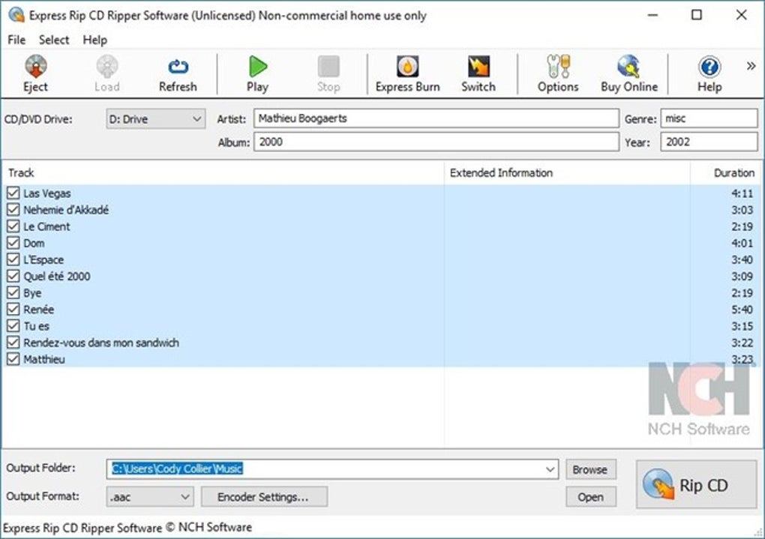Click the Refresh toolbar icon
The width and height of the screenshot is (765, 539).
click(178, 66)
